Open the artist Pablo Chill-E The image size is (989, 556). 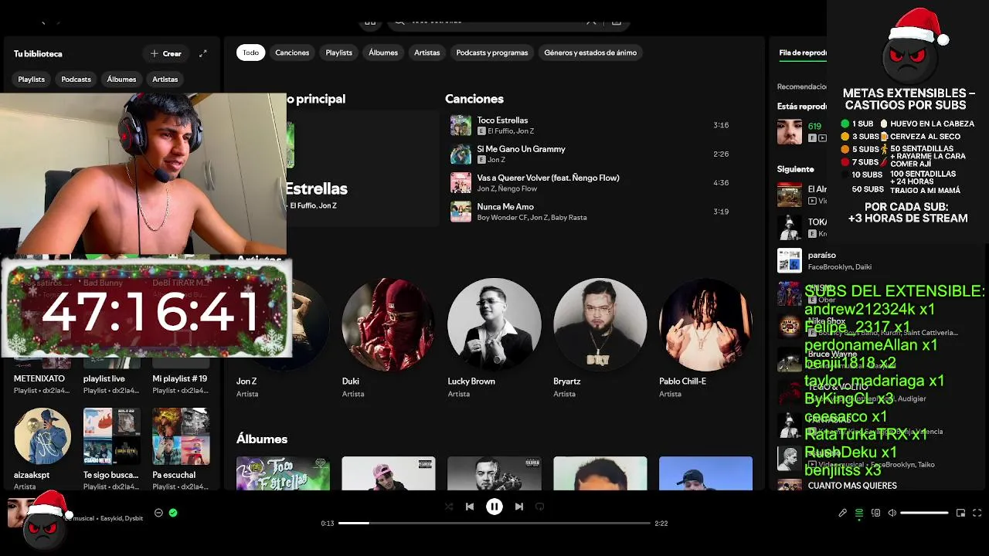(x=705, y=325)
